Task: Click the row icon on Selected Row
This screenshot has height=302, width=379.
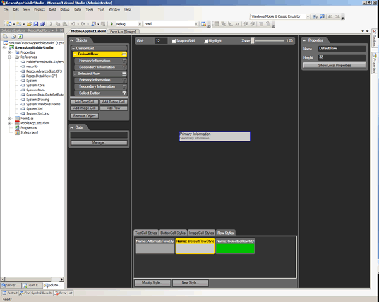Action: tap(124, 74)
